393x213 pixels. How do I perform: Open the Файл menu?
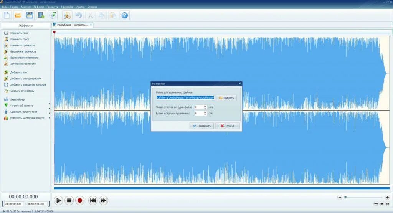4,7
